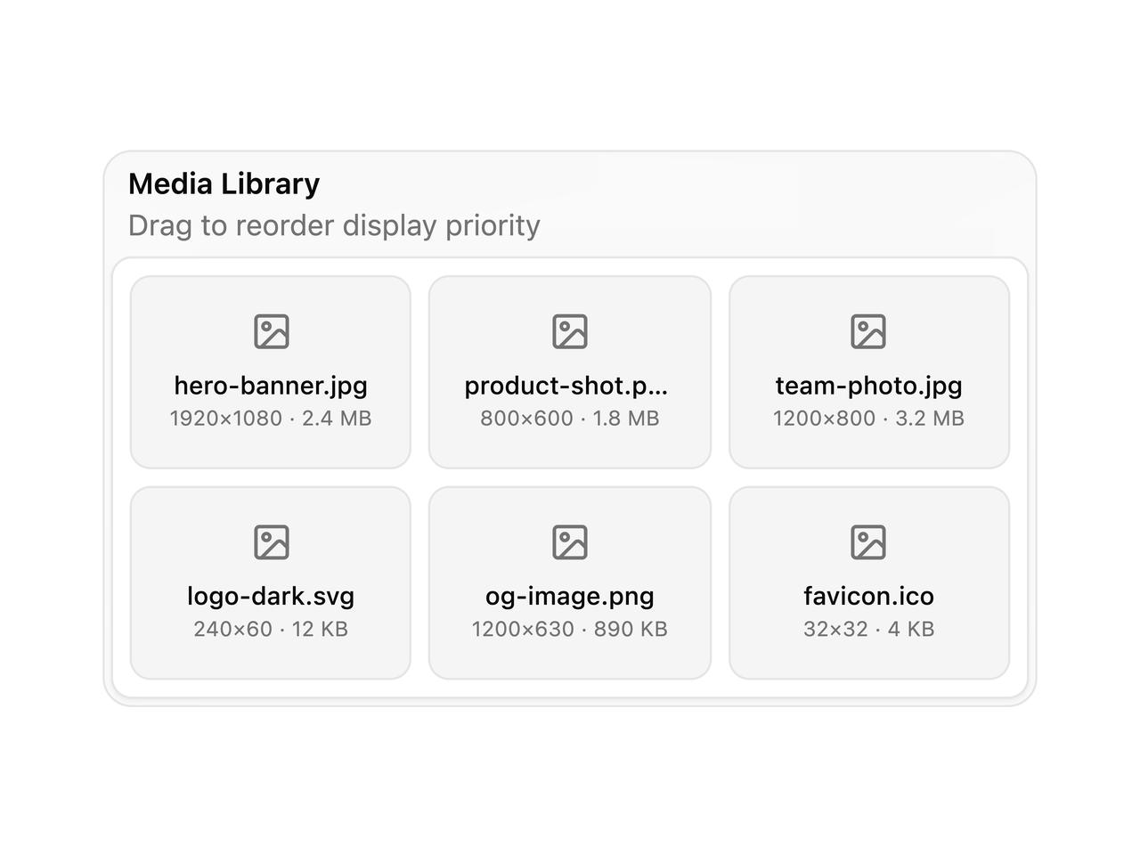Click the logo-dark.svg image icon
This screenshot has height=855, width=1140.
pyautogui.click(x=271, y=541)
